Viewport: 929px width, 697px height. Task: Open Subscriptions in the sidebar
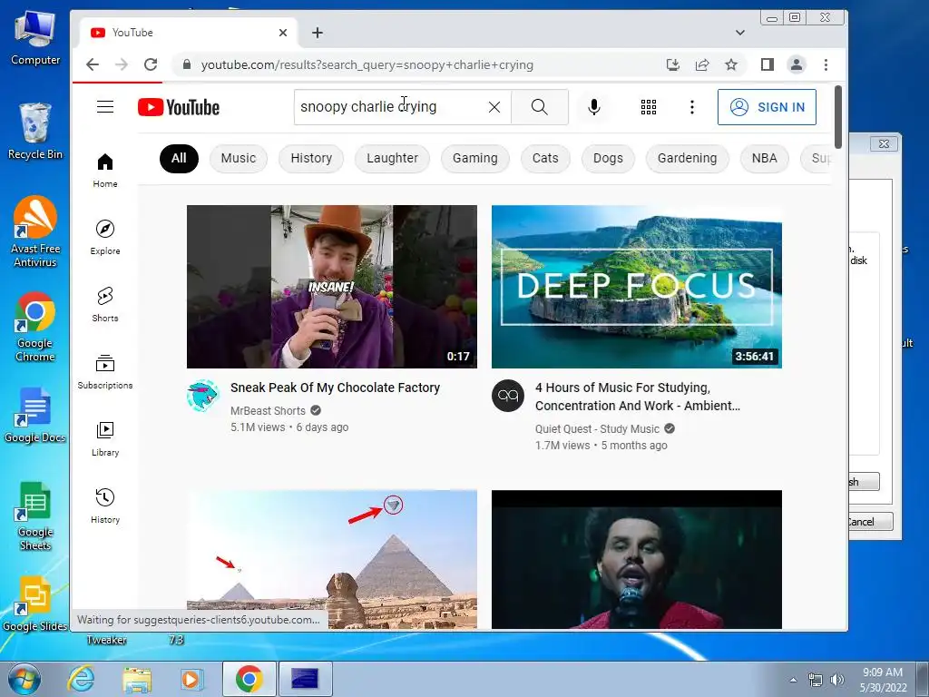click(105, 371)
